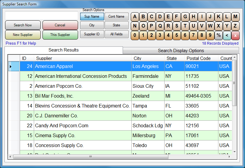Click the digit 5 key
Image resolution: width=245 pixels, height=168 pixels.
[176, 35]
